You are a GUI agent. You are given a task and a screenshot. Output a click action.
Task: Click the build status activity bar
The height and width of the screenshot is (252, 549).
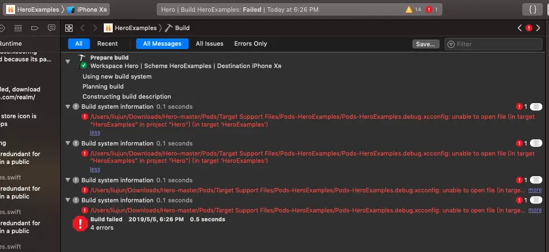[300, 9]
